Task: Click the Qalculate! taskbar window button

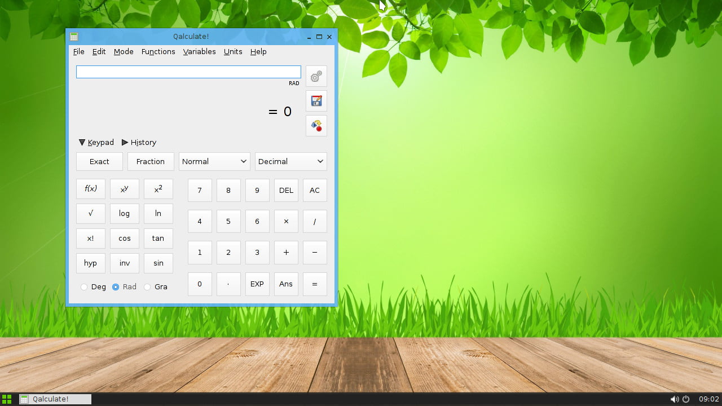Action: pyautogui.click(x=55, y=399)
